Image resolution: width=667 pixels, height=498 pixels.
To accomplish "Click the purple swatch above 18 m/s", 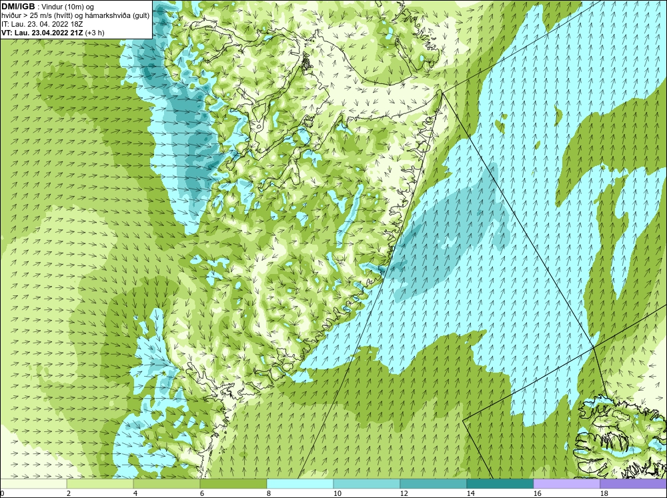I will point(634,483).
